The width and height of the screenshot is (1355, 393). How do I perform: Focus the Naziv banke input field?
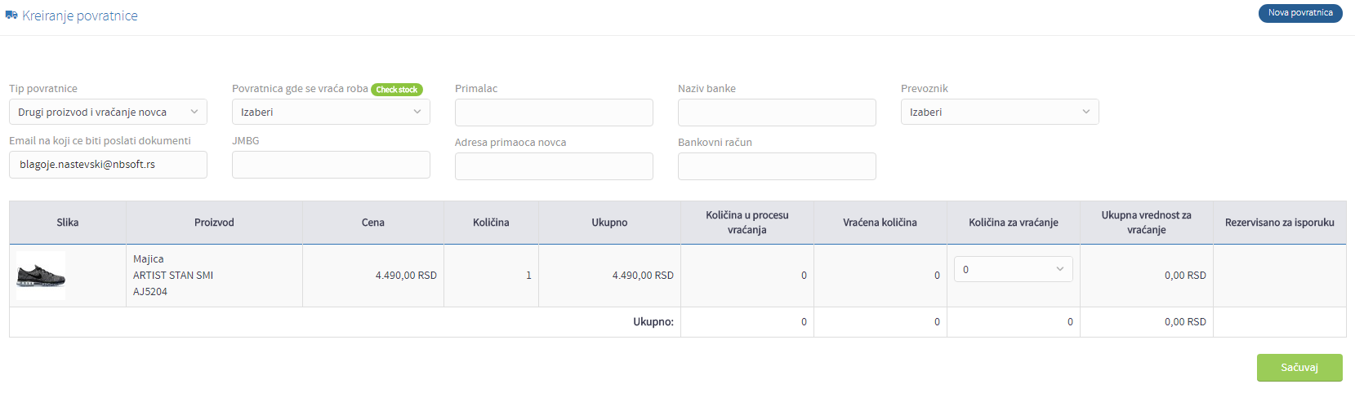pyautogui.click(x=777, y=113)
